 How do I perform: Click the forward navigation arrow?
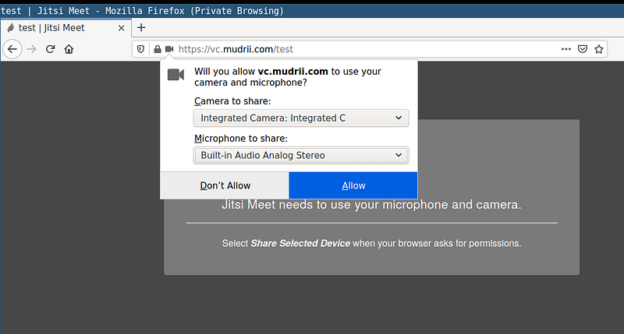click(32, 48)
